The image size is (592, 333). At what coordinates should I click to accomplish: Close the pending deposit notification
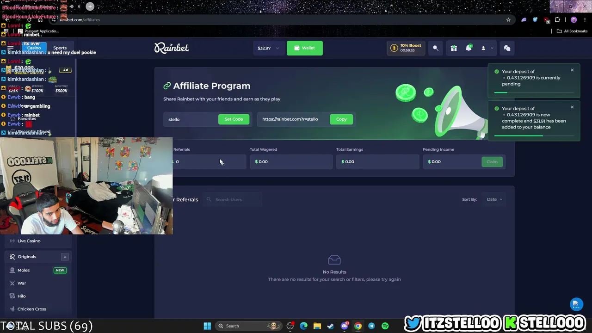point(572,70)
